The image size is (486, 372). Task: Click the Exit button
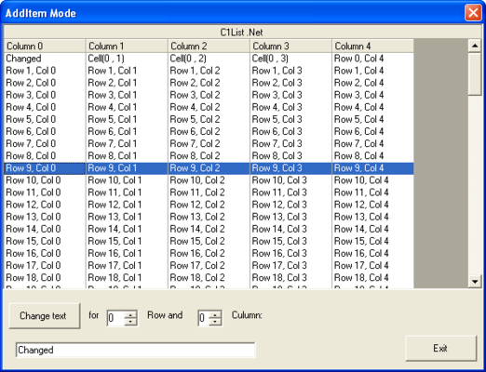[440, 348]
